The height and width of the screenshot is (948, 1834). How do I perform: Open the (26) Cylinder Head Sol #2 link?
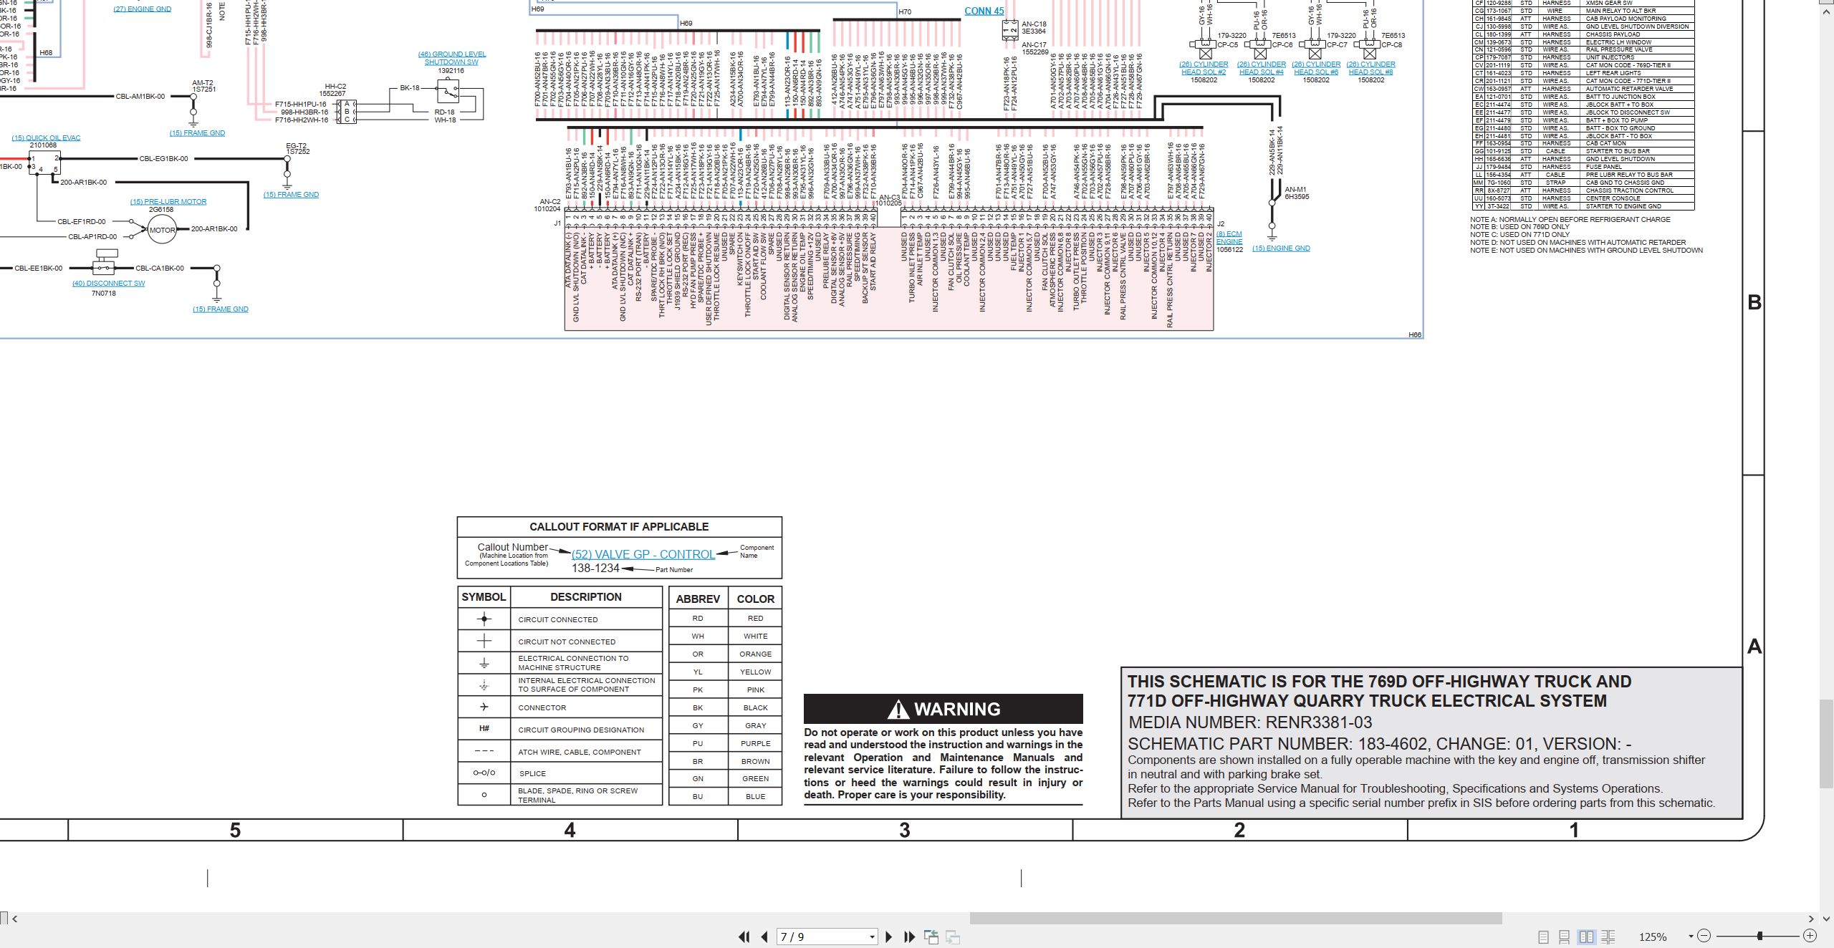click(x=1204, y=68)
